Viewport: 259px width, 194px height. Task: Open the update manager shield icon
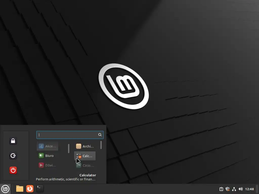pos(227,189)
